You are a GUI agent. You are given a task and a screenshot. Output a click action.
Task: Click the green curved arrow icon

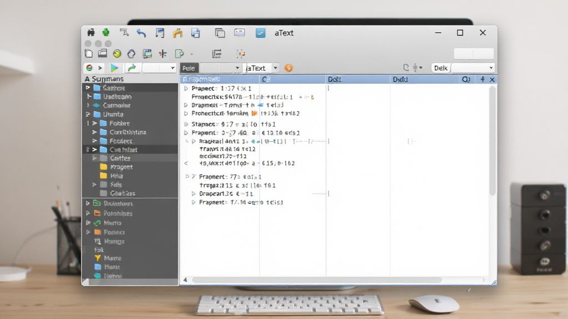pos(132,68)
